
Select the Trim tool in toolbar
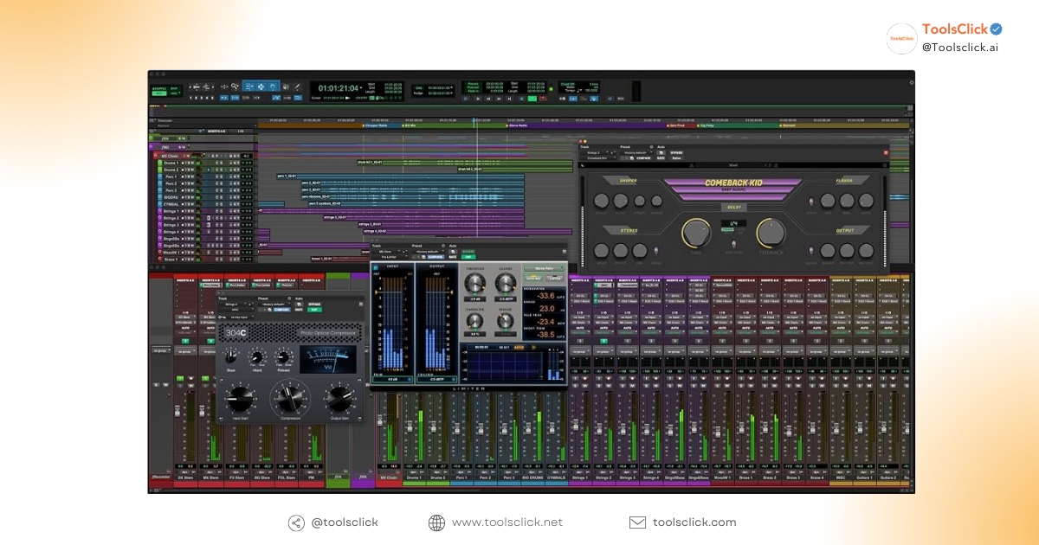(249, 87)
